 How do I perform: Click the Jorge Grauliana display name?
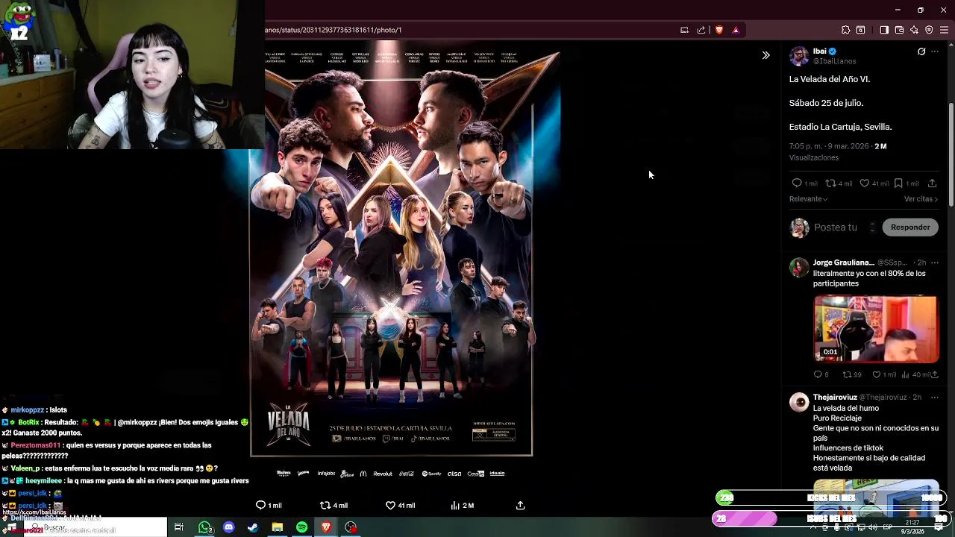coord(843,263)
